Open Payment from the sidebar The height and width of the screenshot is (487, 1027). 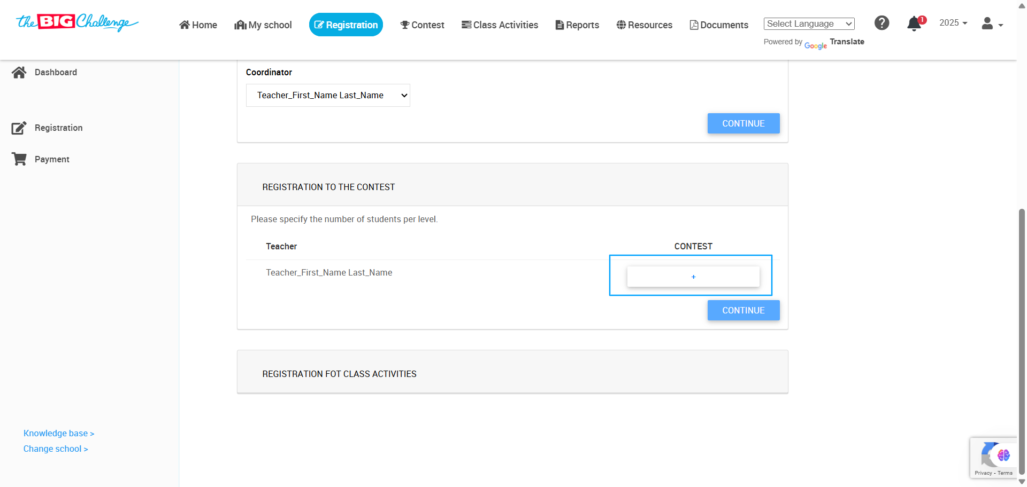click(x=52, y=159)
